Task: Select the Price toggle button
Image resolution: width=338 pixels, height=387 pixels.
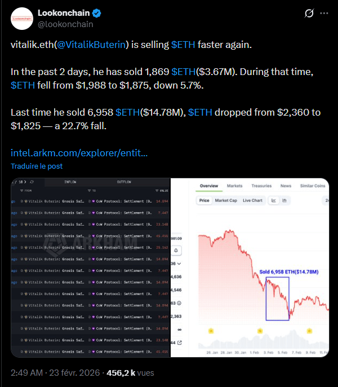Action: click(x=204, y=200)
